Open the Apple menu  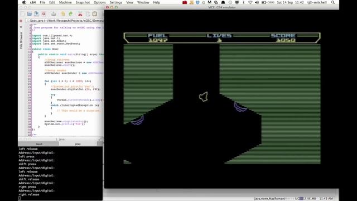point(23,2)
